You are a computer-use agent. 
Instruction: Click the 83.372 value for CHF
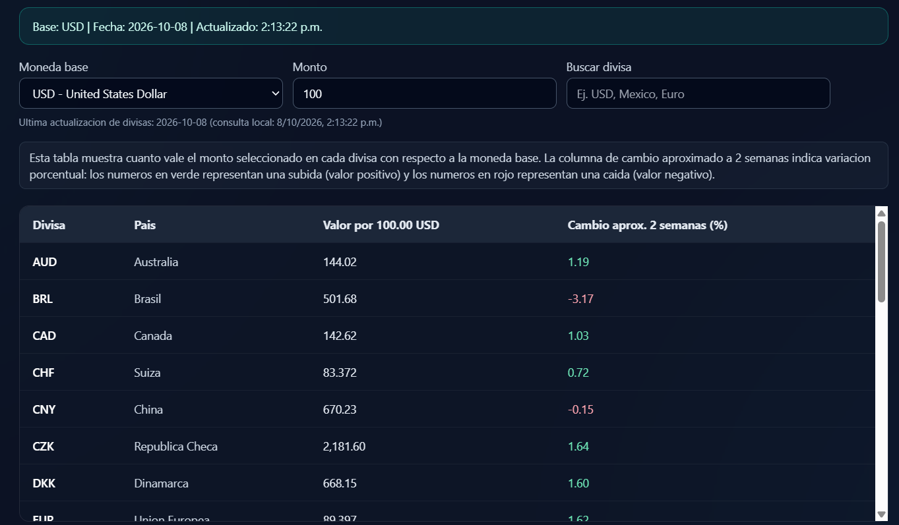pyautogui.click(x=340, y=373)
